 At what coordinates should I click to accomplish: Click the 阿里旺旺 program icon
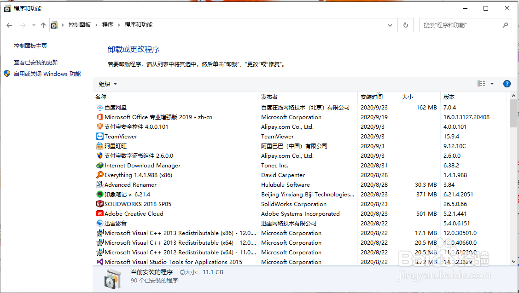click(99, 146)
